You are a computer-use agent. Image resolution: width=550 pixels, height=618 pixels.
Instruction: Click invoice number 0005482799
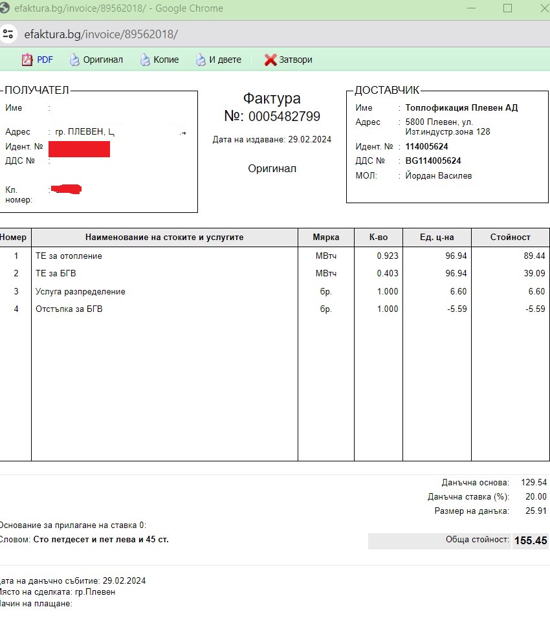click(284, 116)
